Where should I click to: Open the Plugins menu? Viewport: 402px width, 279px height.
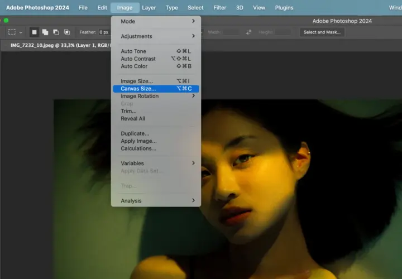[284, 8]
